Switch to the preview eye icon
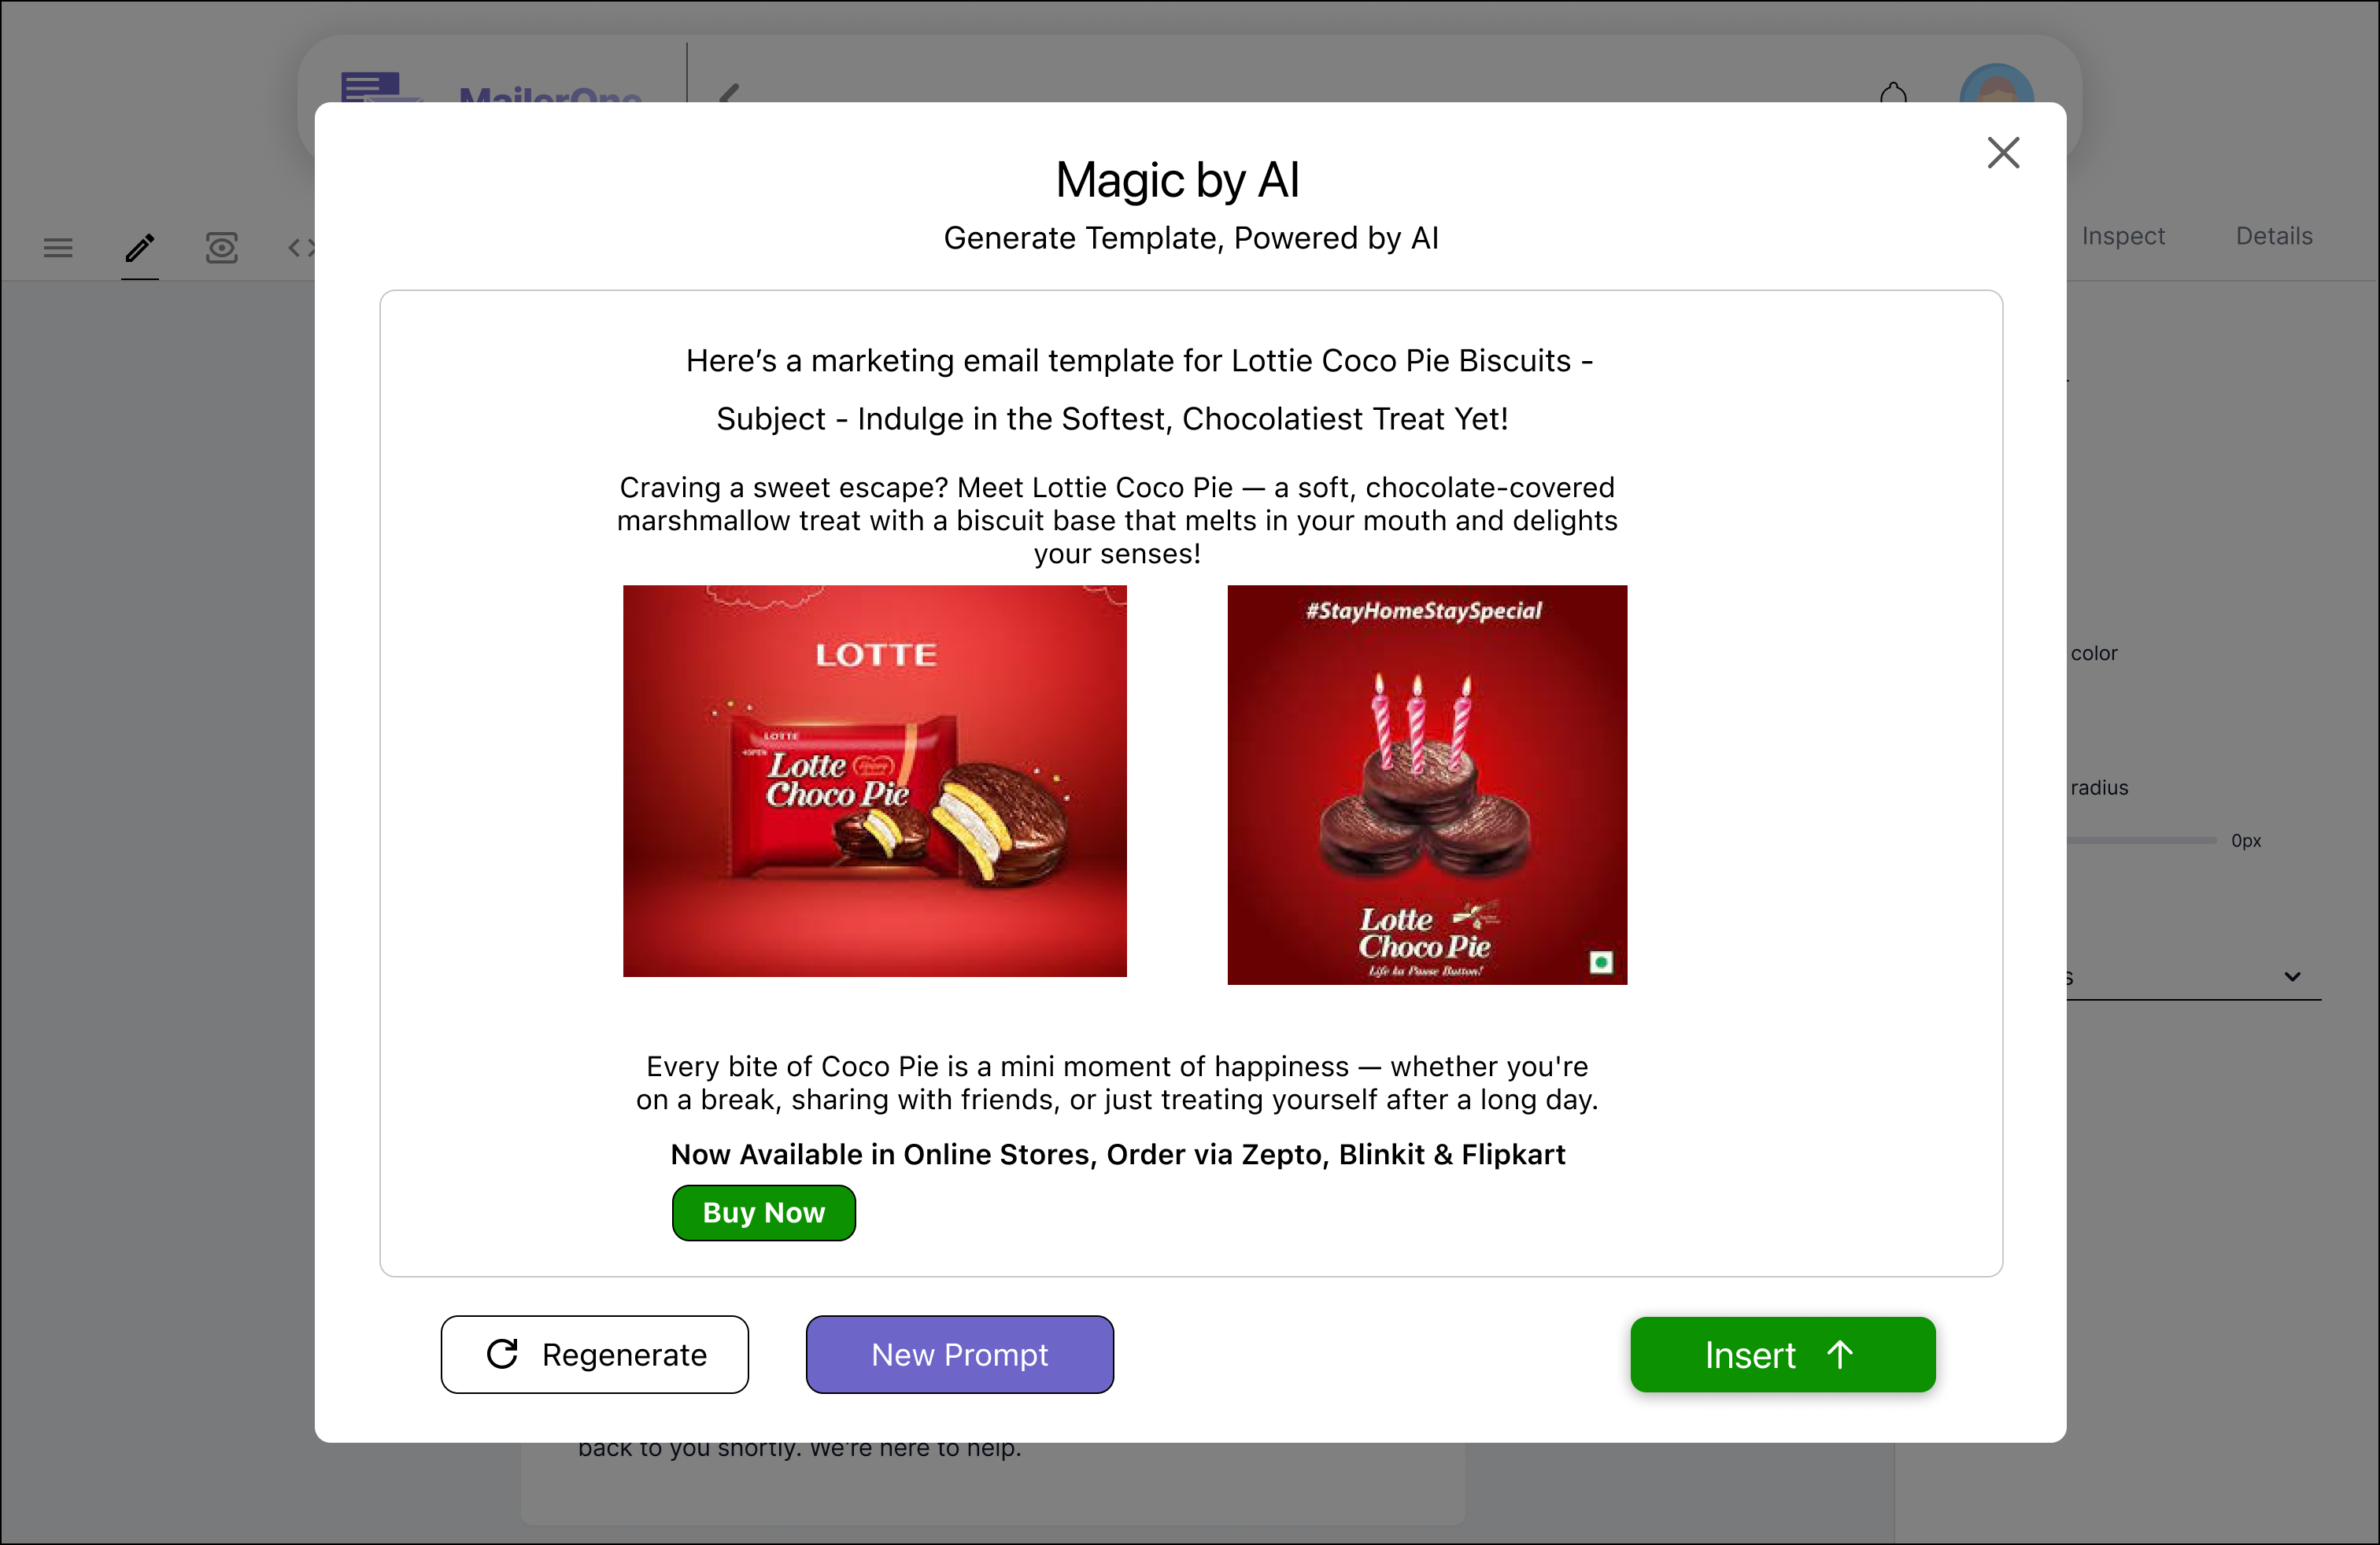 click(221, 247)
